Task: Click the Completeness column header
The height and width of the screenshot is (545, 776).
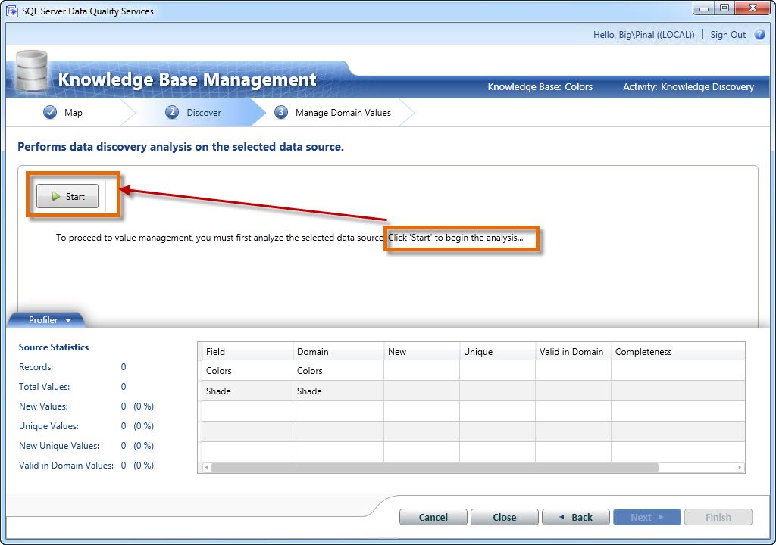Action: 678,352
